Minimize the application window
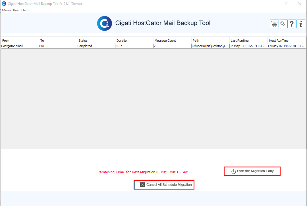Viewport: 307px width, 206px height. 274,4
